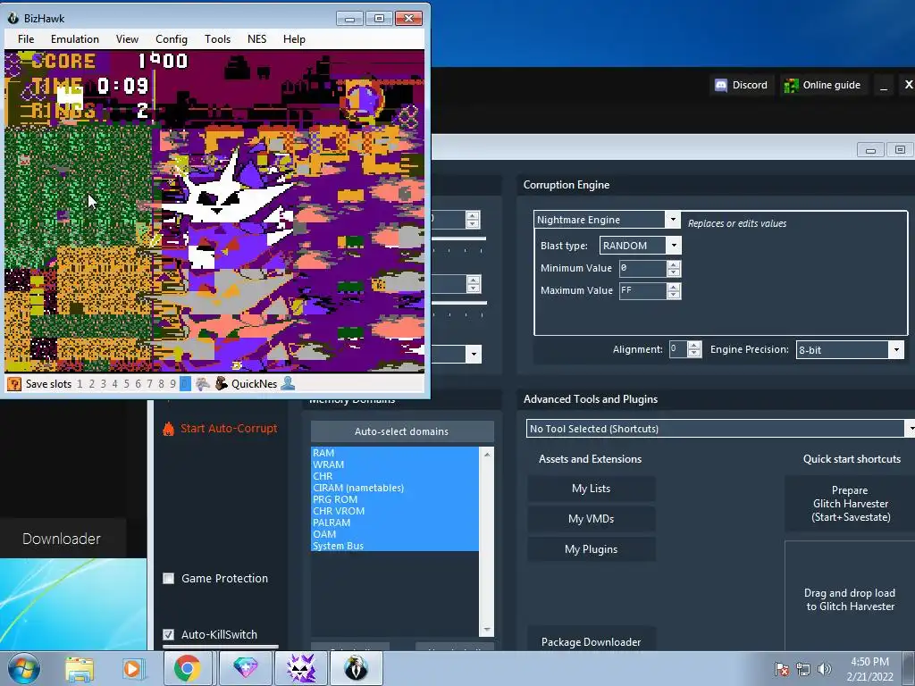Open Google Chrome from the taskbar
The width and height of the screenshot is (915, 686).
(x=188, y=668)
